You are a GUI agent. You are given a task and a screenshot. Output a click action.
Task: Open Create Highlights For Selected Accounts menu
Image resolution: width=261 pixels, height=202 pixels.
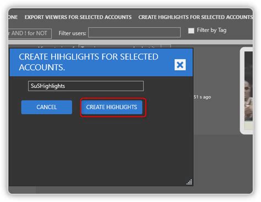[x=195, y=17]
